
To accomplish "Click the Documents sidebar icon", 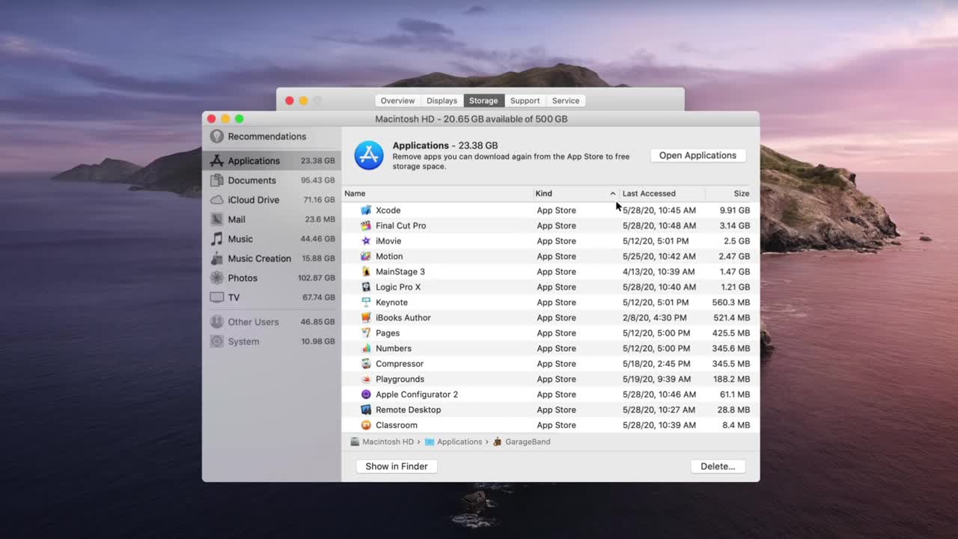I will [x=217, y=180].
